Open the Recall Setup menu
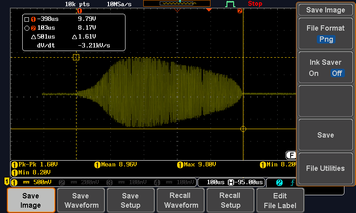Viewport: 356px width, 213px height. (x=230, y=201)
